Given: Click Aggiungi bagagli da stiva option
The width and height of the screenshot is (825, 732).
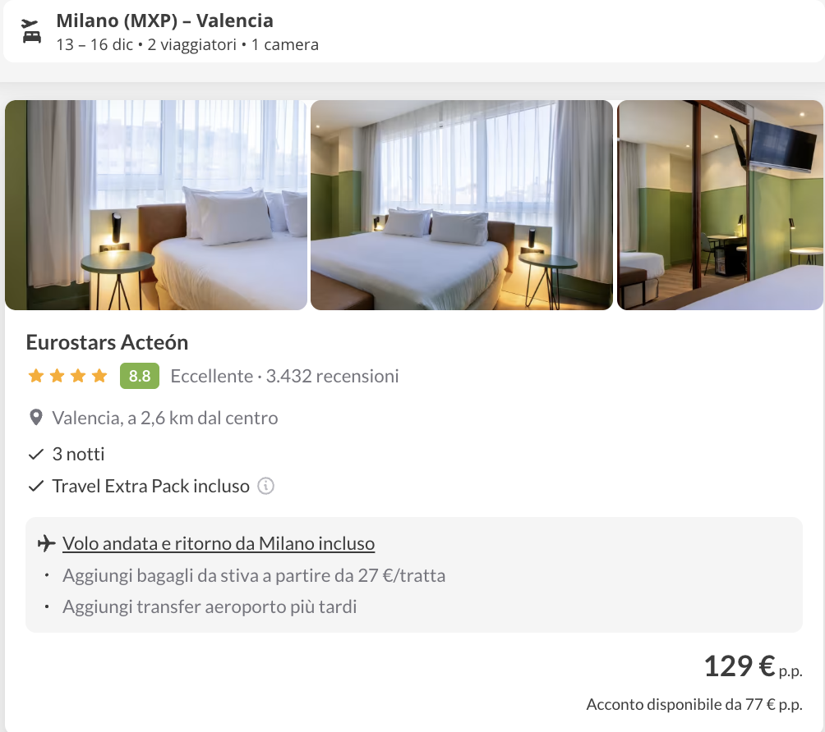Looking at the screenshot, I should click(254, 575).
